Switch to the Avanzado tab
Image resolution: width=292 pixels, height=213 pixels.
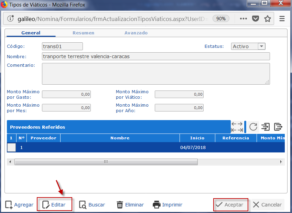pos(136,33)
